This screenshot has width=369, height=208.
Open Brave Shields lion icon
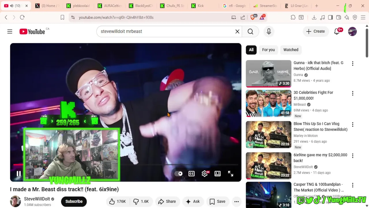coord(253,17)
